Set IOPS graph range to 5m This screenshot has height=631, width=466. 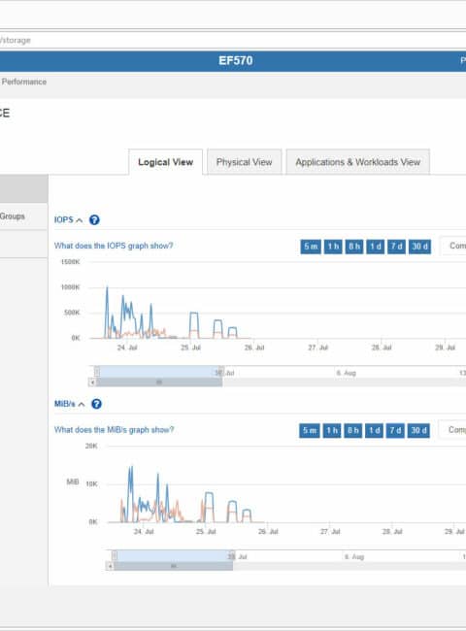coord(311,247)
